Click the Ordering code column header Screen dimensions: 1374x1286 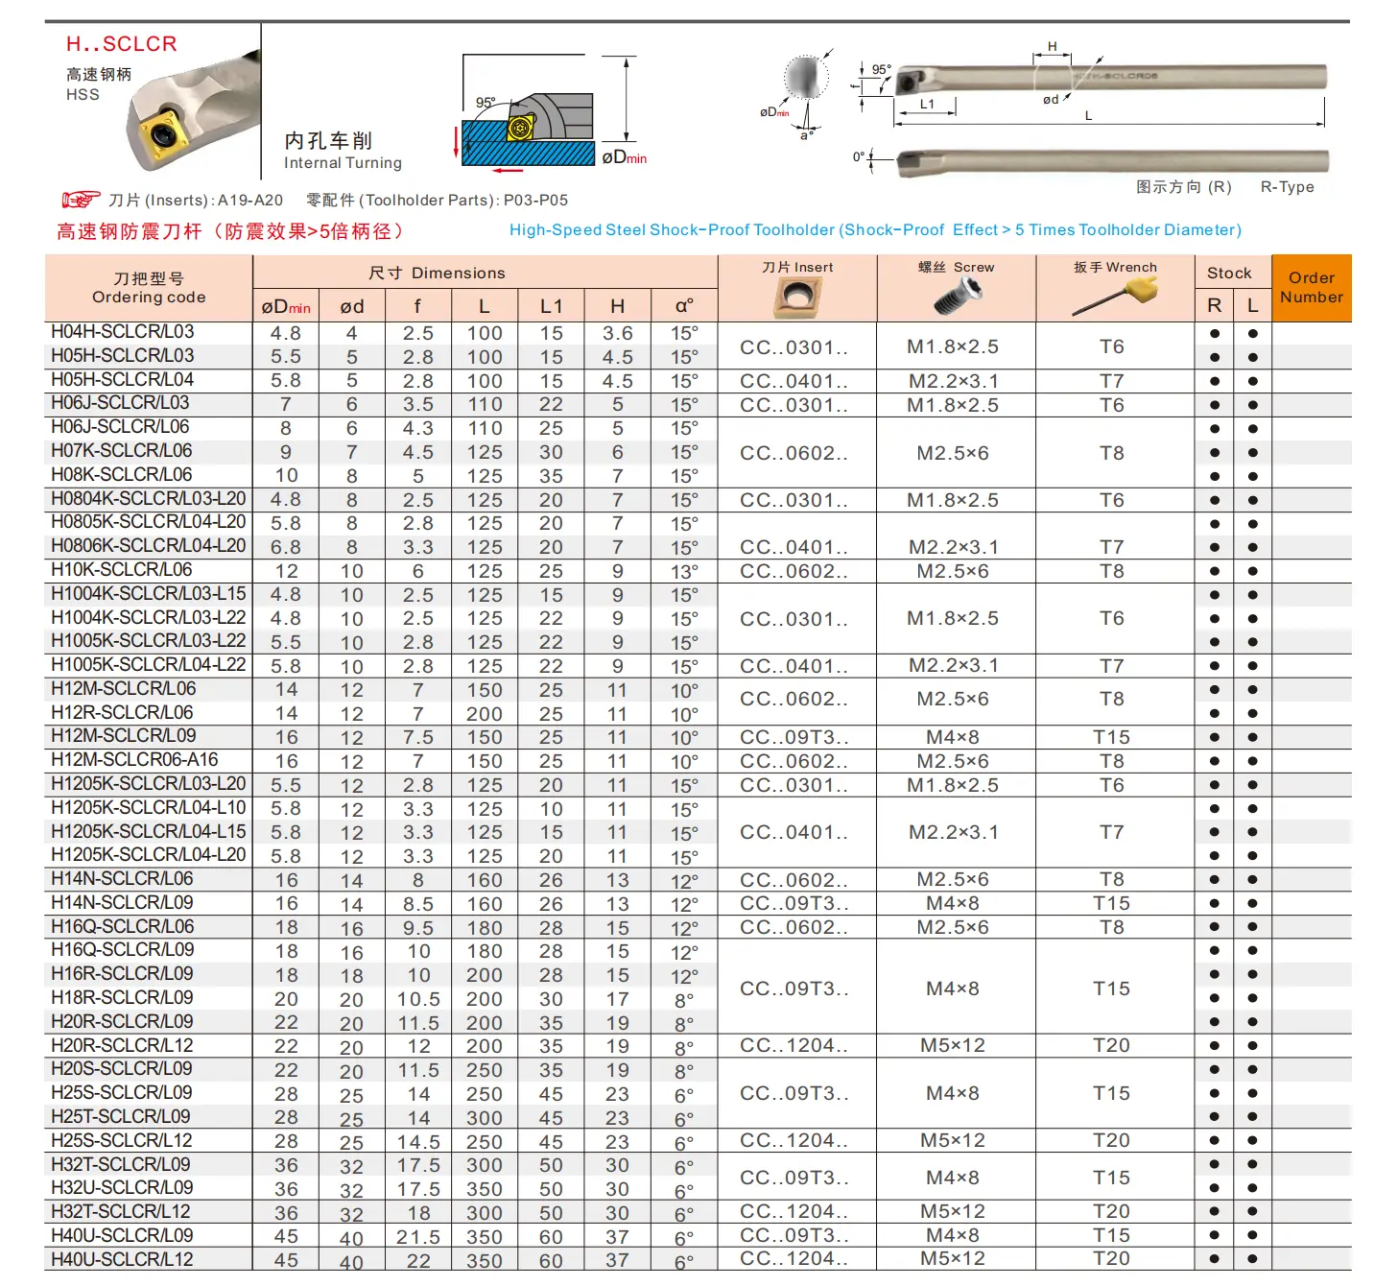point(149,288)
